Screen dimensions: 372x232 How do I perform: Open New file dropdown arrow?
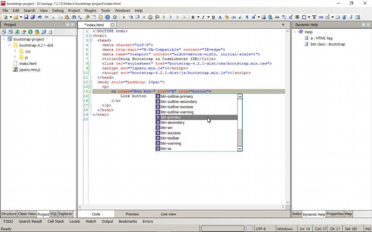[x=10, y=17]
